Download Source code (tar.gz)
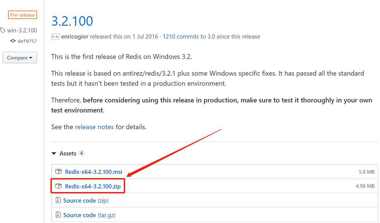This screenshot has width=380, height=223. tap(89, 215)
